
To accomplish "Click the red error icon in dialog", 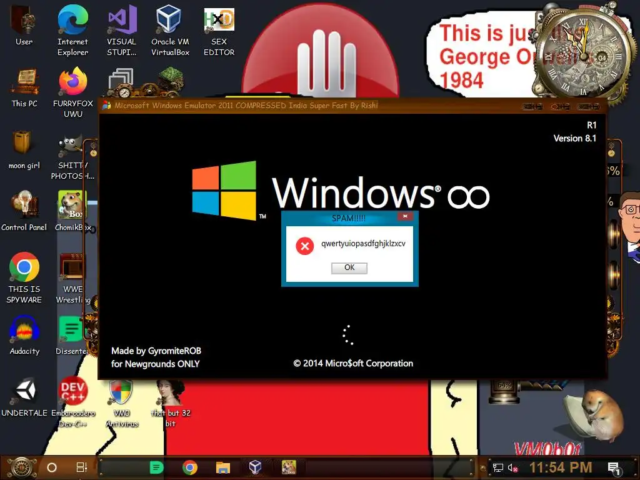I will tap(305, 246).
